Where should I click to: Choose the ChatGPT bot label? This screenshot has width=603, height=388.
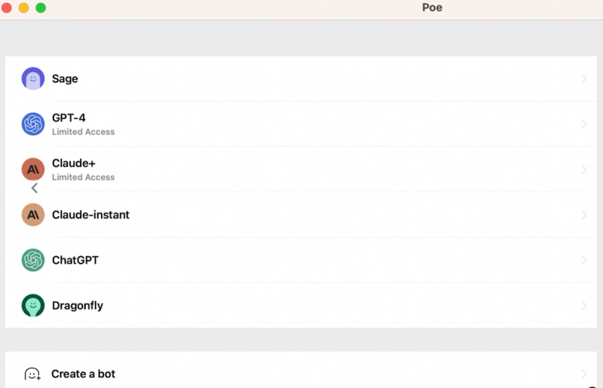coord(75,260)
